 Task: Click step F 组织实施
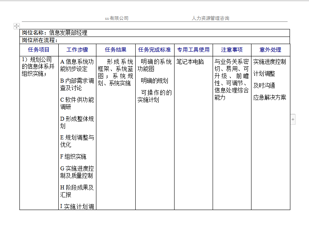[x=73, y=156]
